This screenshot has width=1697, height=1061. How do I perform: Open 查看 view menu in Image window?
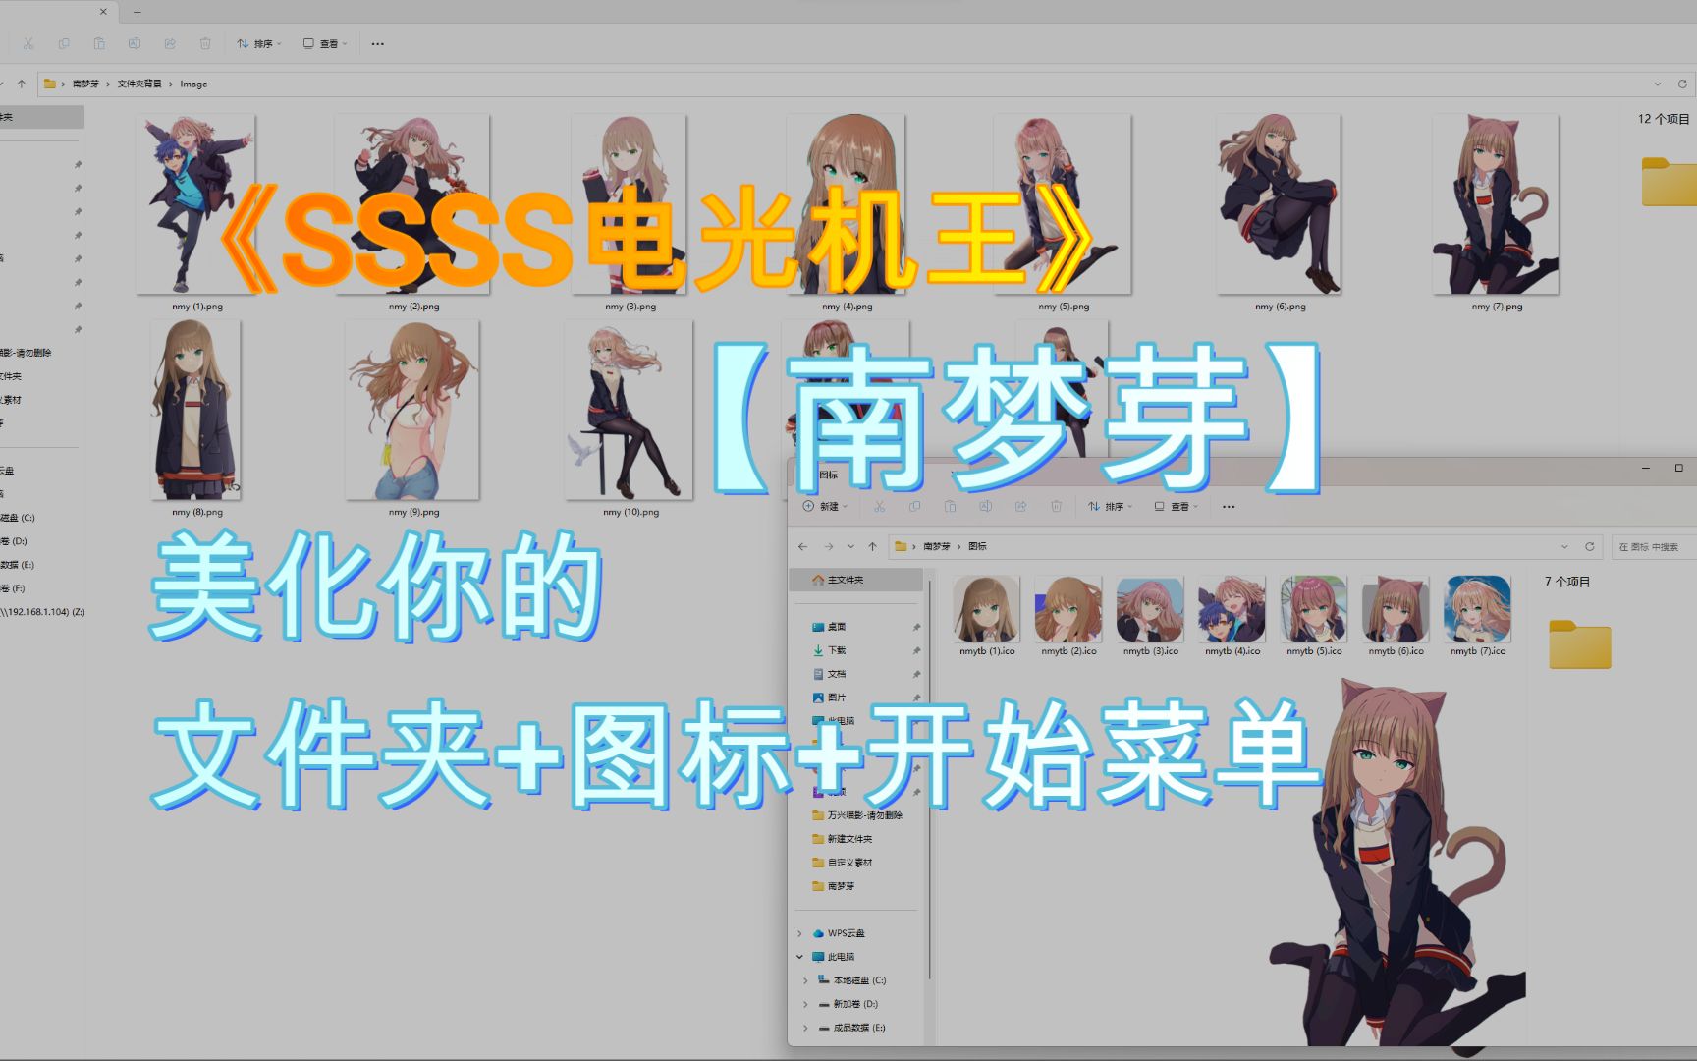click(x=325, y=43)
